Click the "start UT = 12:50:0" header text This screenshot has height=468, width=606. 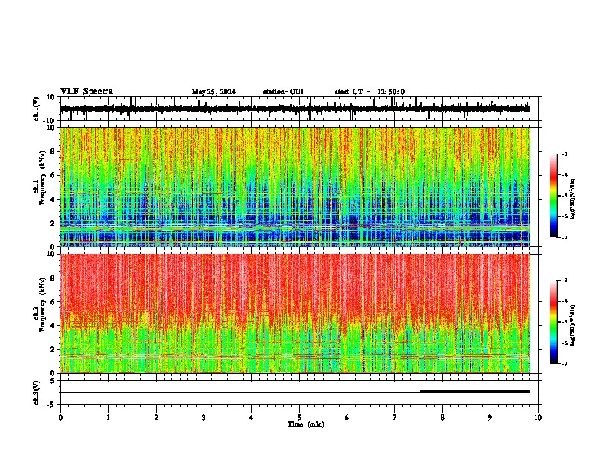(x=370, y=92)
